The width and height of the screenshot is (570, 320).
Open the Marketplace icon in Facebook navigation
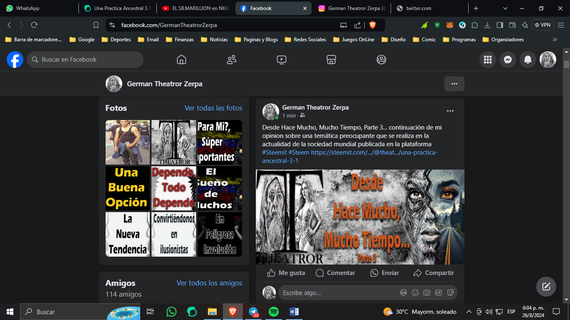[x=331, y=60]
